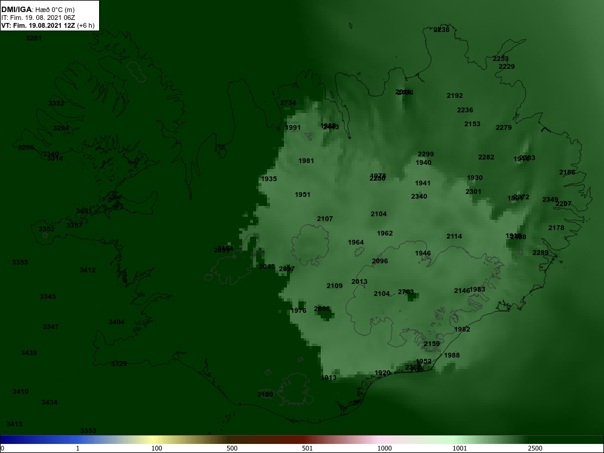Click the 2301 value label
Viewport: 604px width, 453px height.
point(473,192)
